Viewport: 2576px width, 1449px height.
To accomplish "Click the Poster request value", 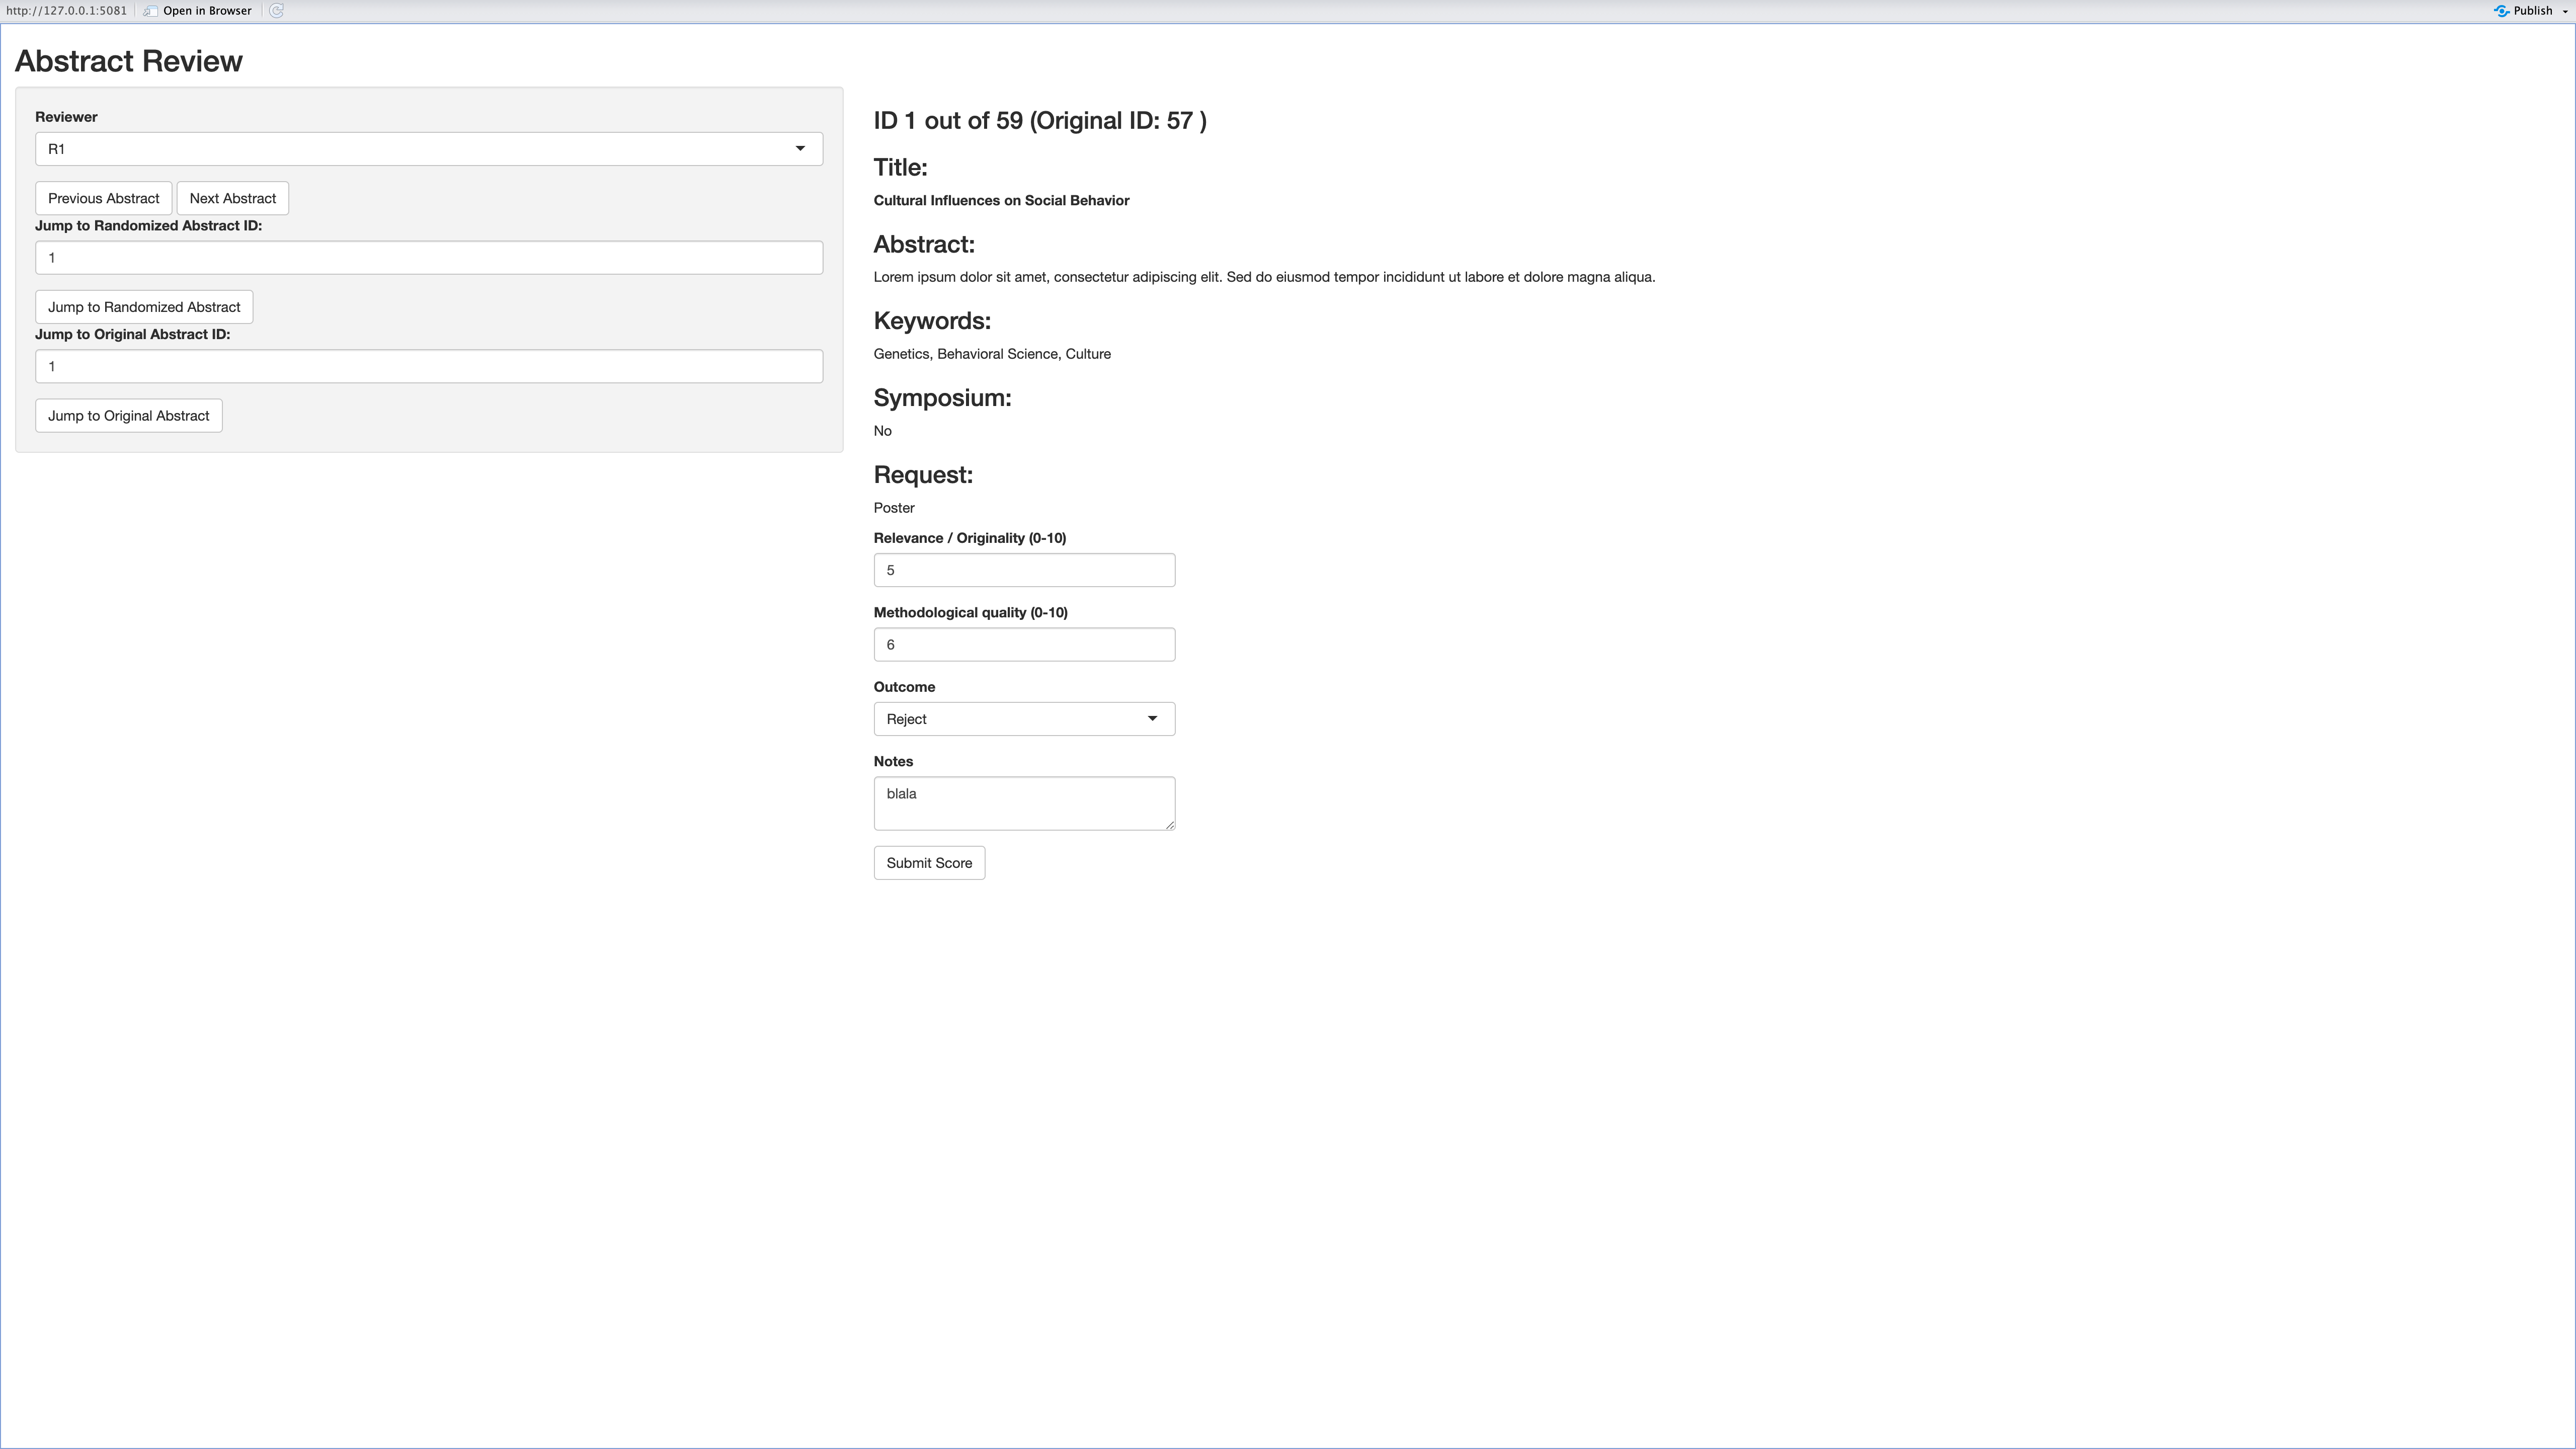I will [894, 508].
